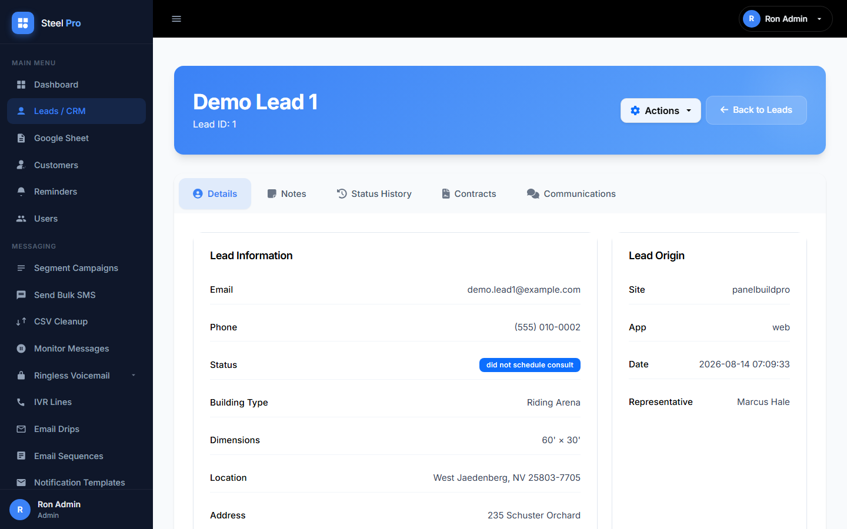847x529 pixels.
Task: Click the IVR Lines phone icon
Action: coord(21,402)
